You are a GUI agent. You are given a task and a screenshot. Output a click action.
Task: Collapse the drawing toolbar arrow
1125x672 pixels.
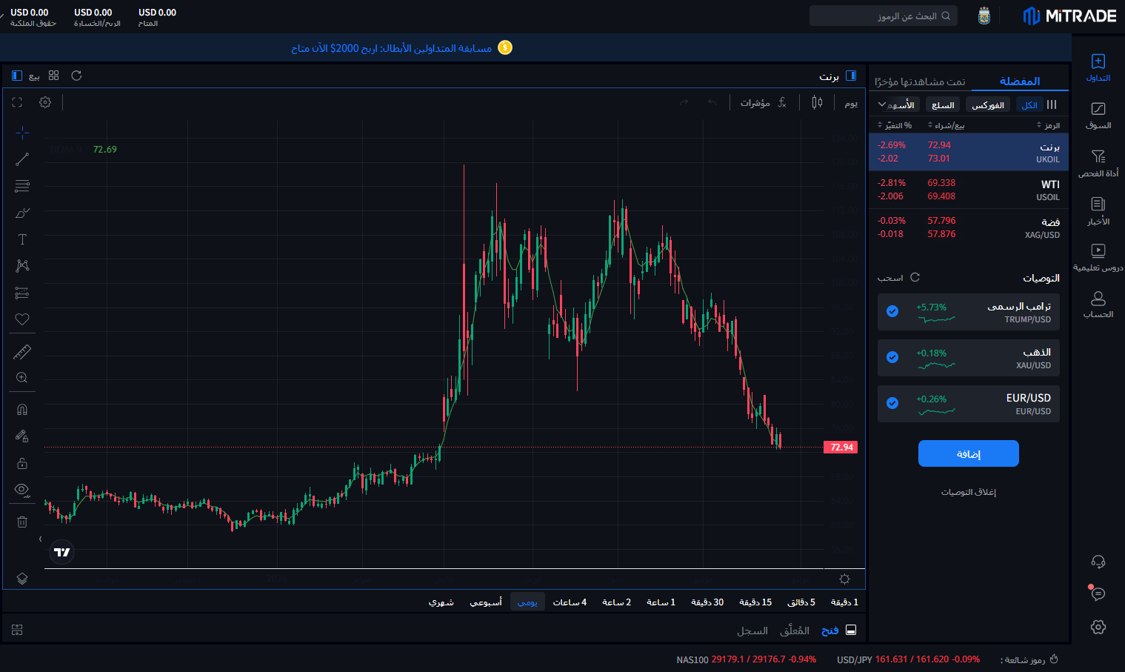click(x=40, y=539)
